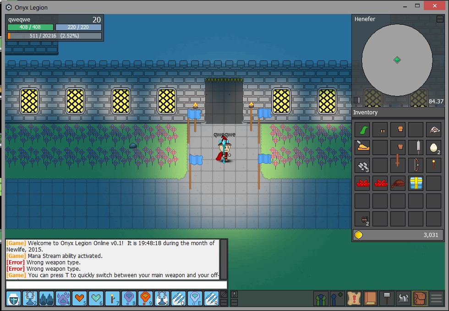Image resolution: width=449 pixels, height=311 pixels.
Task: Minimize the Henefer minimap panel
Action: click(x=440, y=19)
